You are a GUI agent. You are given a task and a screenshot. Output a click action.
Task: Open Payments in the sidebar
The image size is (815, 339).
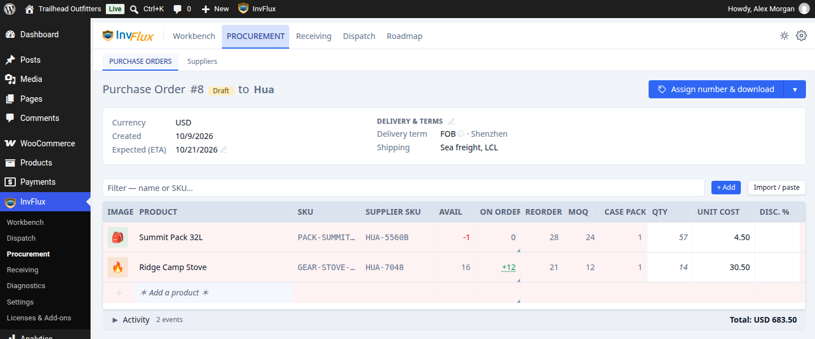(x=45, y=182)
